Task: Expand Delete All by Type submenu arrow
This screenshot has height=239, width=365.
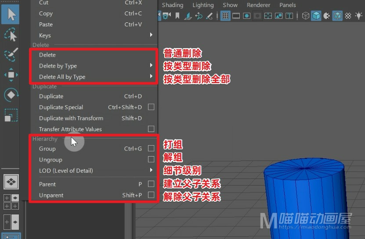Action: [x=151, y=76]
